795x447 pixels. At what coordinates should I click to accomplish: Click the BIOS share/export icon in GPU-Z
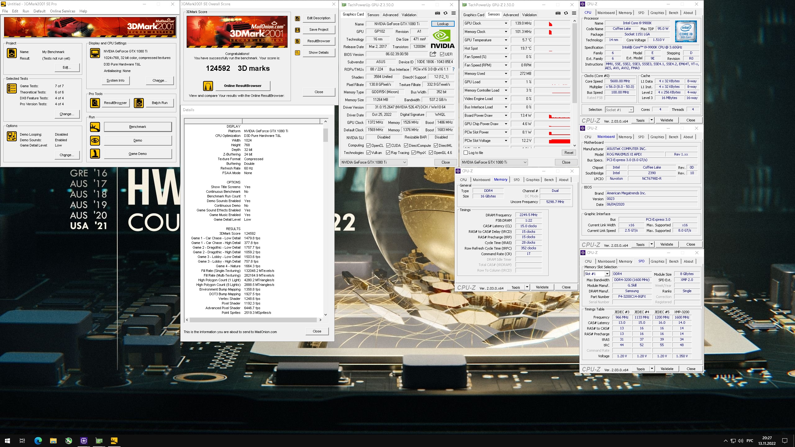[x=433, y=54]
